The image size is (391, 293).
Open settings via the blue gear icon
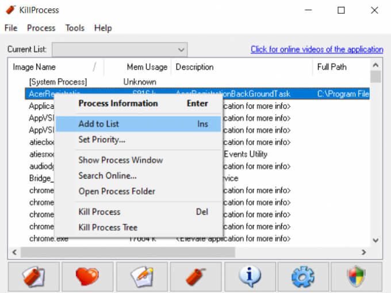[x=303, y=276]
